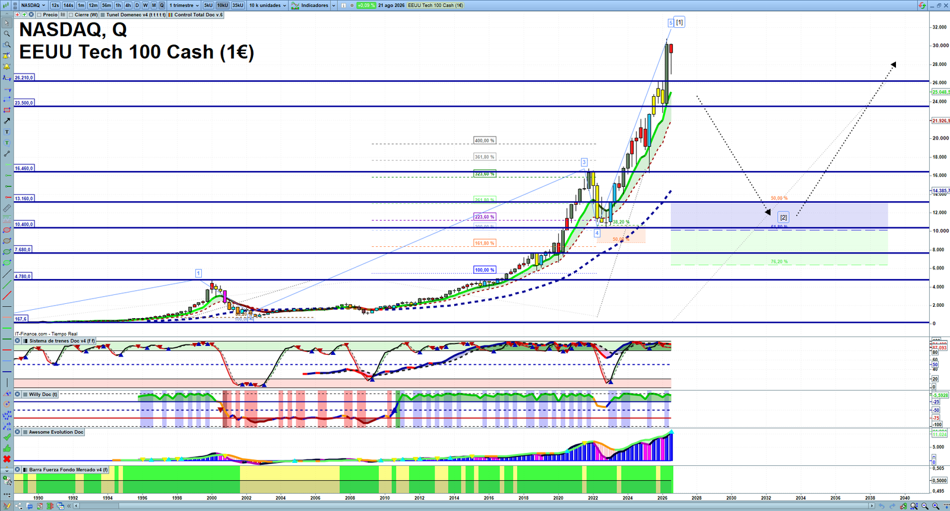
Task: Set history to 5kU
Action: click(x=208, y=5)
